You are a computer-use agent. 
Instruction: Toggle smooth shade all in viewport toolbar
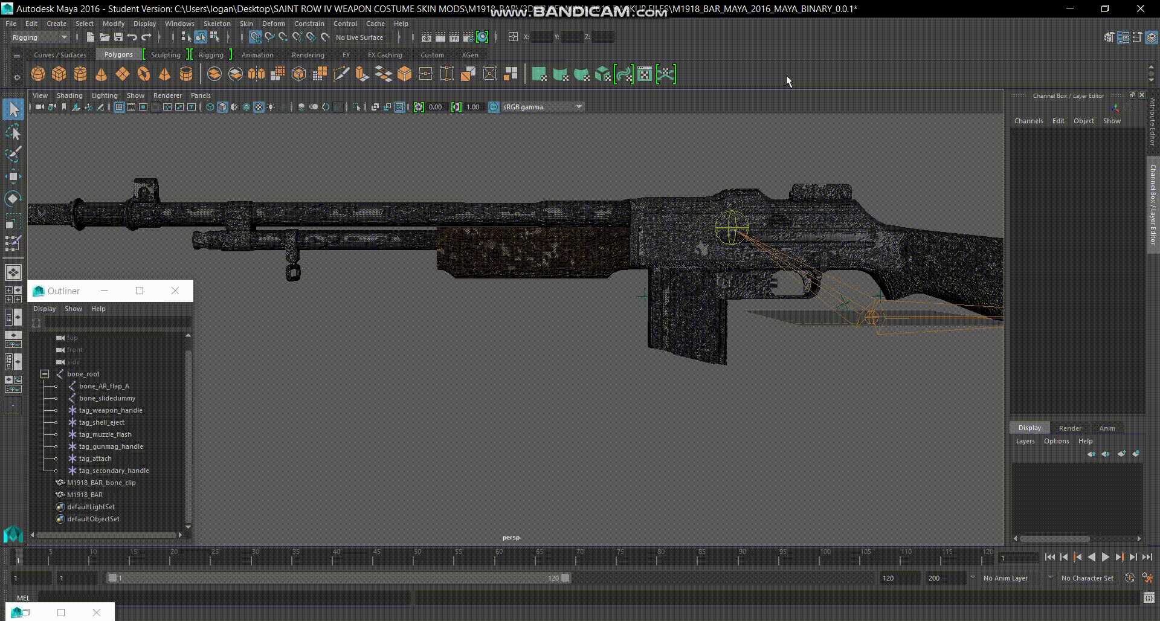pyautogui.click(x=222, y=107)
